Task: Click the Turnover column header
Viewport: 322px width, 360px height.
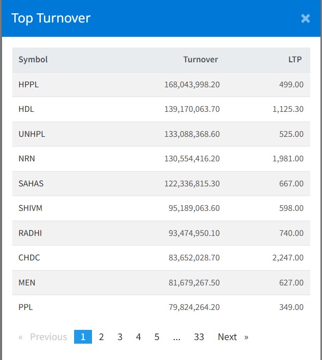Action: pyautogui.click(x=200, y=60)
